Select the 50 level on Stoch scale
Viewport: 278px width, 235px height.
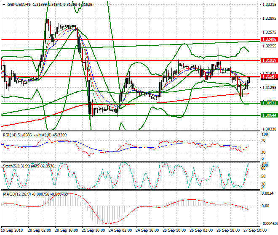pyautogui.click(x=263, y=176)
